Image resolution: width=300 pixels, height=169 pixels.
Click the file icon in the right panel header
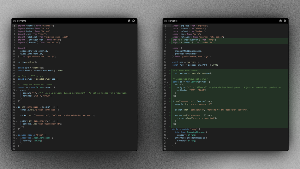(x=280, y=21)
